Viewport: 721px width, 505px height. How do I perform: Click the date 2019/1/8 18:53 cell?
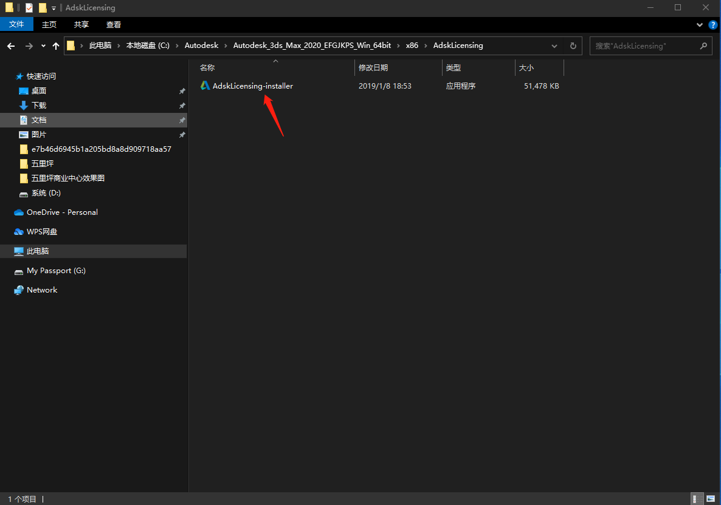click(385, 86)
